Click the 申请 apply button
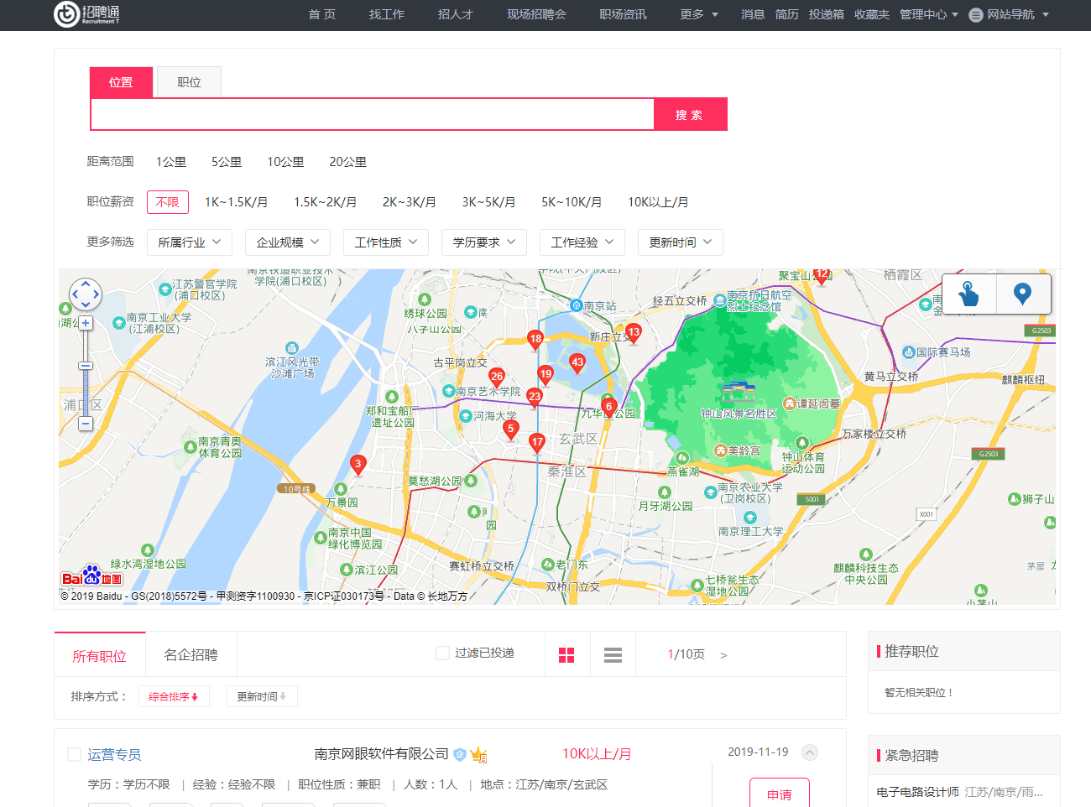The height and width of the screenshot is (807, 1091). click(x=779, y=794)
